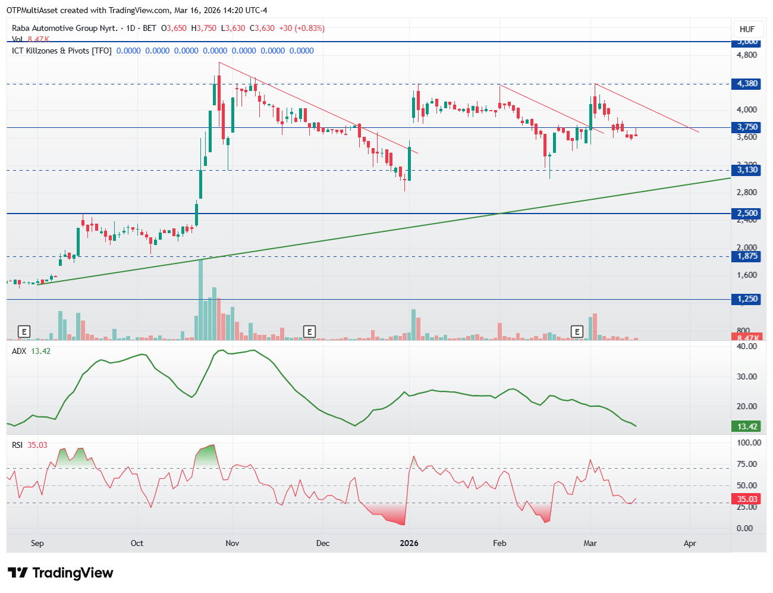Select the Nov label on the time axis

pos(232,543)
